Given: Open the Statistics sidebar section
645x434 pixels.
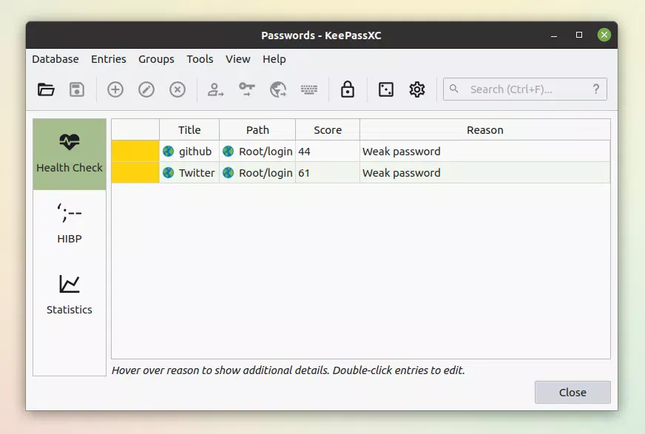Looking at the screenshot, I should (70, 295).
